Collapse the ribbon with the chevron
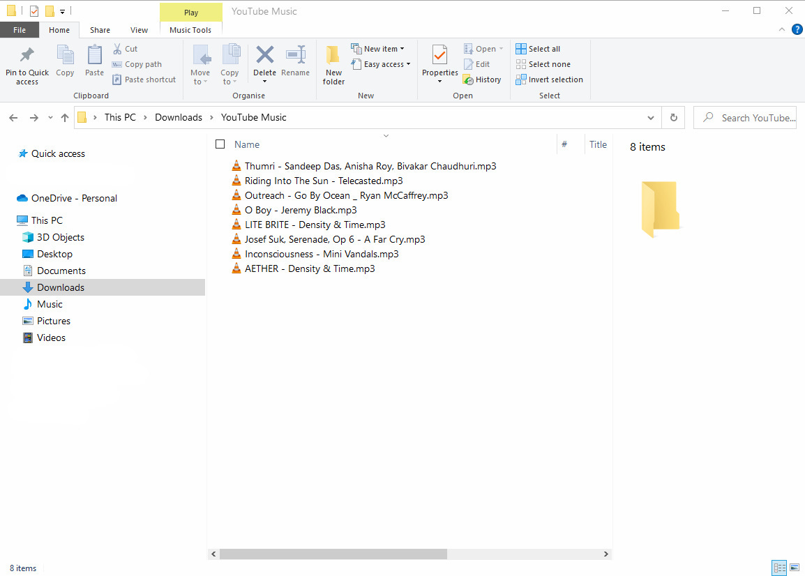805x576 pixels. tap(782, 29)
